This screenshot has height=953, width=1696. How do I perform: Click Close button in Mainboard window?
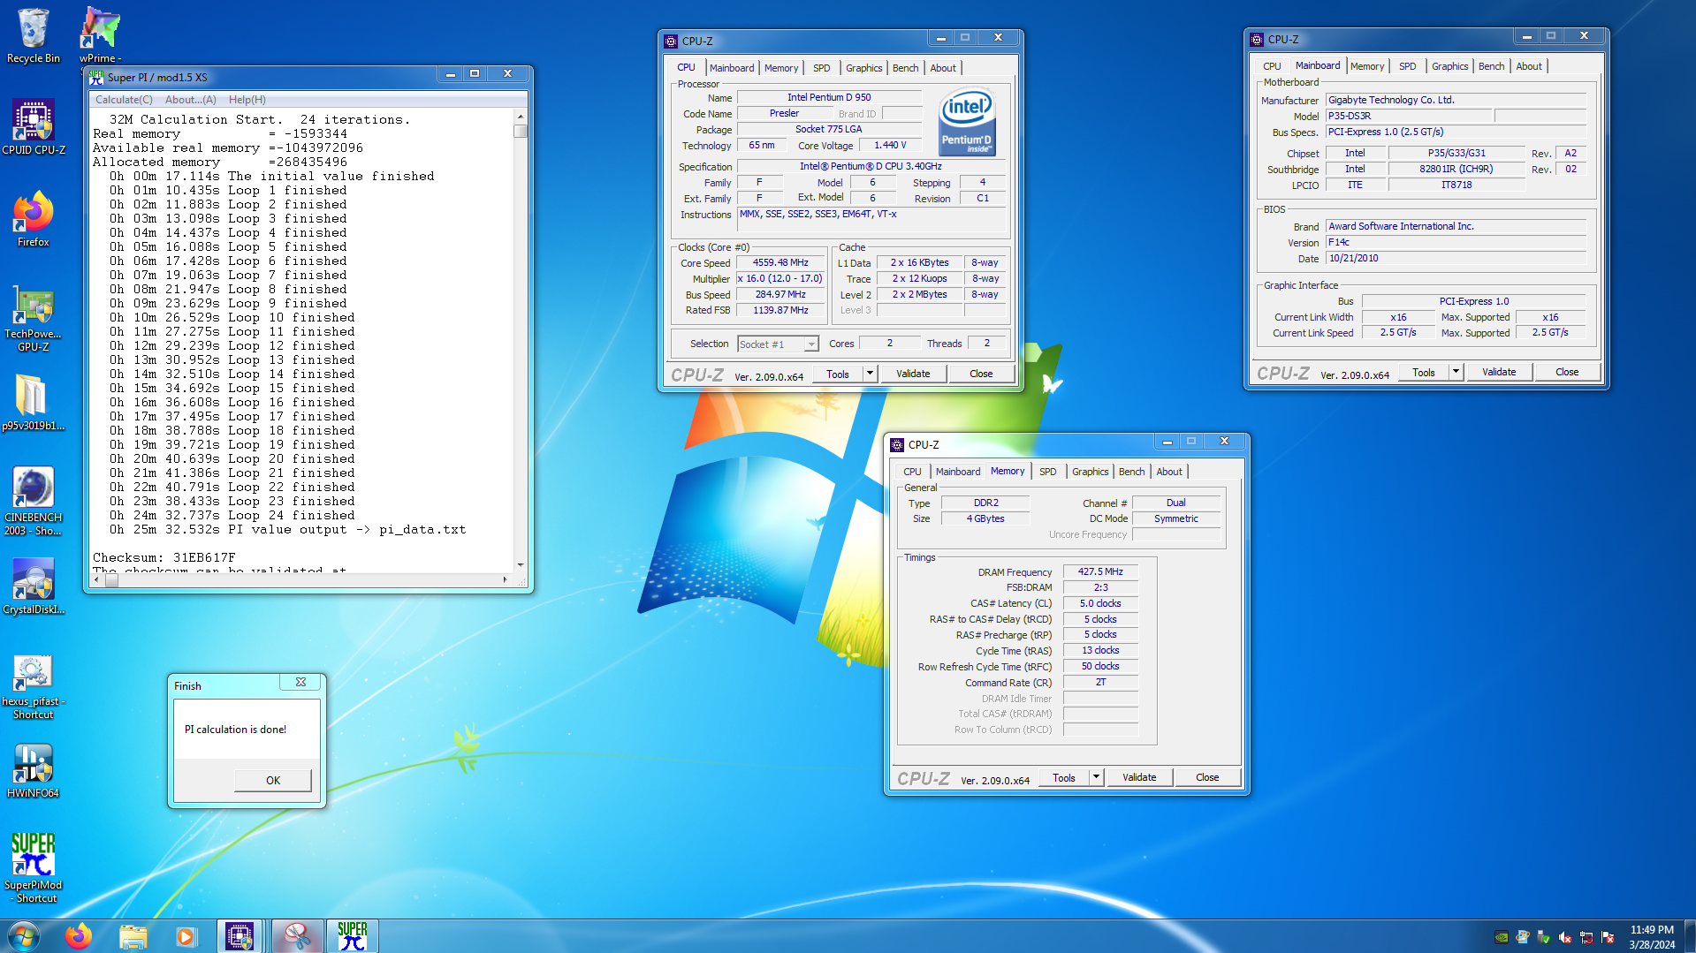1567,372
